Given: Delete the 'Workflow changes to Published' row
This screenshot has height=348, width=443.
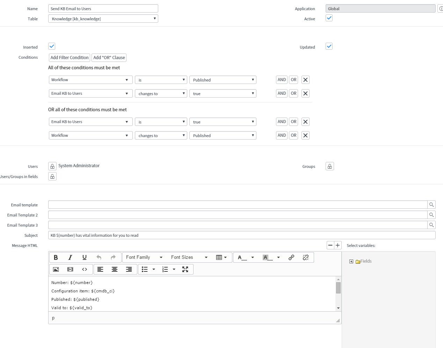Looking at the screenshot, I should click(305, 135).
